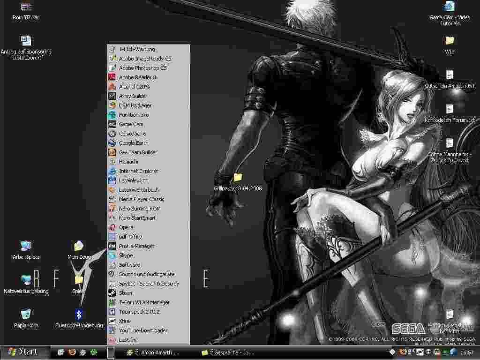Open the 2 Gespräche taskbar window
The height and width of the screenshot is (360, 480).
[x=227, y=352]
